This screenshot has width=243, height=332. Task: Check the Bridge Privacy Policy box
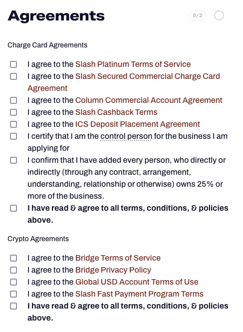tap(13, 270)
